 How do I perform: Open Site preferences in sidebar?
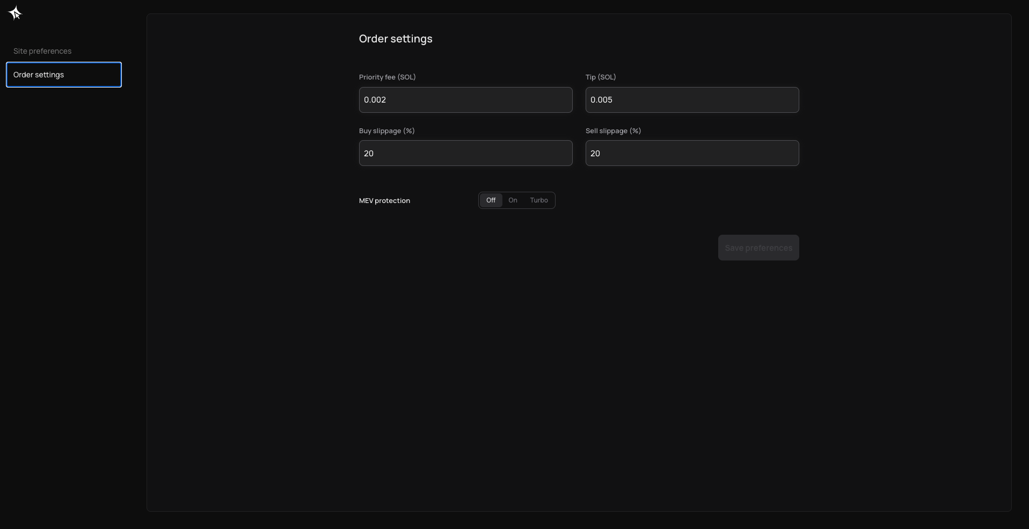pyautogui.click(x=42, y=51)
